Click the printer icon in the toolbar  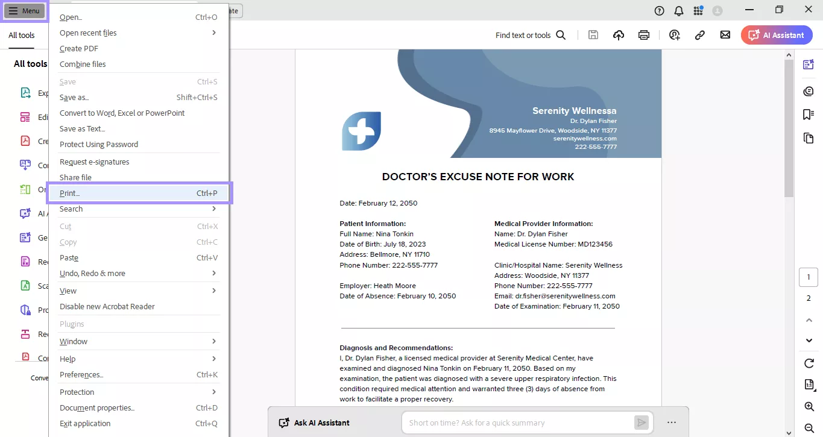click(x=644, y=35)
